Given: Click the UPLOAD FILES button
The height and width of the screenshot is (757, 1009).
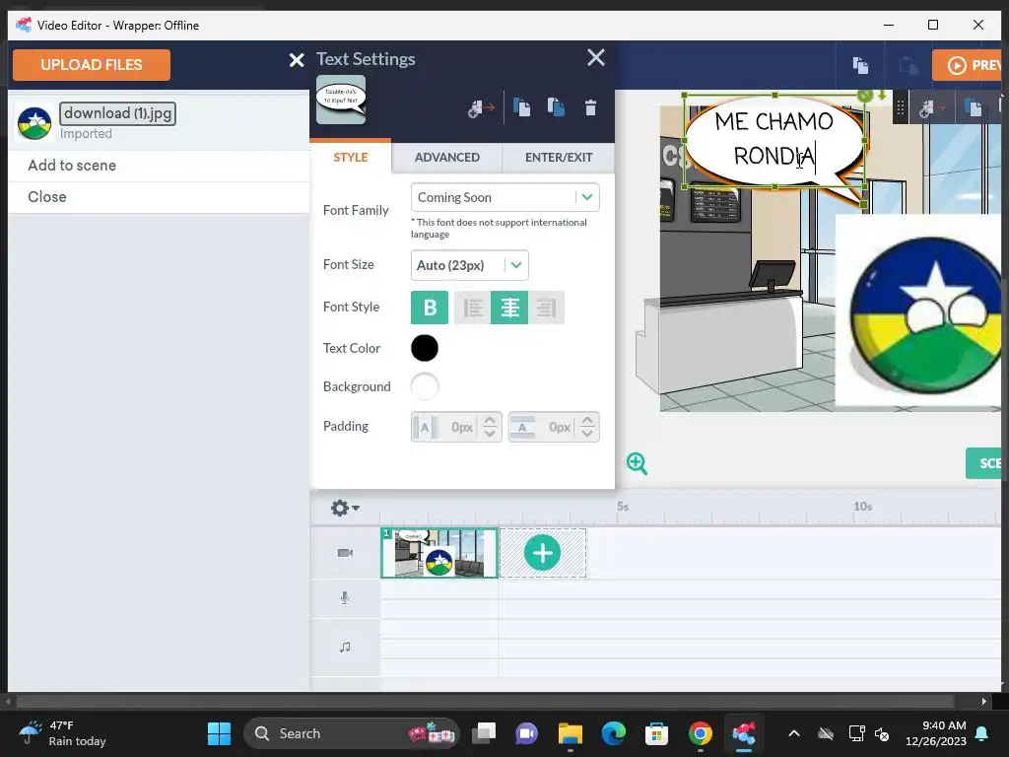Looking at the screenshot, I should [x=92, y=65].
